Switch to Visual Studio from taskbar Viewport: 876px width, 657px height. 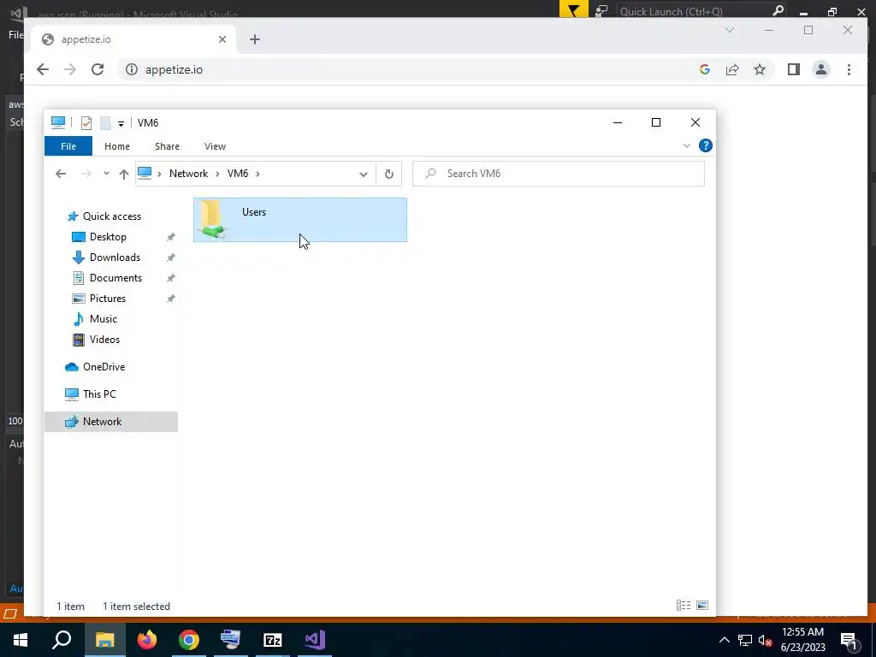pos(315,640)
